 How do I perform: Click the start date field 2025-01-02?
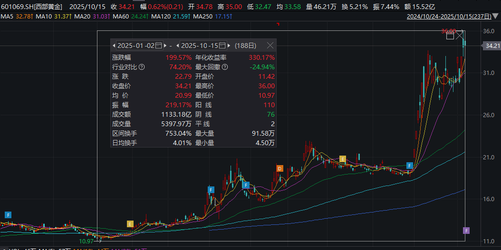pos(136,46)
